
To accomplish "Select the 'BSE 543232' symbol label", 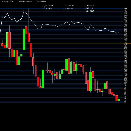I will point(41,2).
